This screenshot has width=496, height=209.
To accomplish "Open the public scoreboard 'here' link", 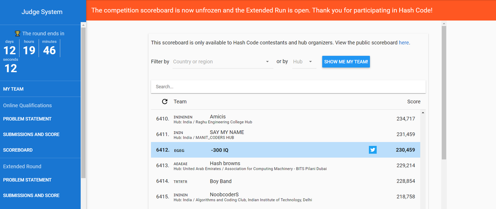I will point(404,43).
